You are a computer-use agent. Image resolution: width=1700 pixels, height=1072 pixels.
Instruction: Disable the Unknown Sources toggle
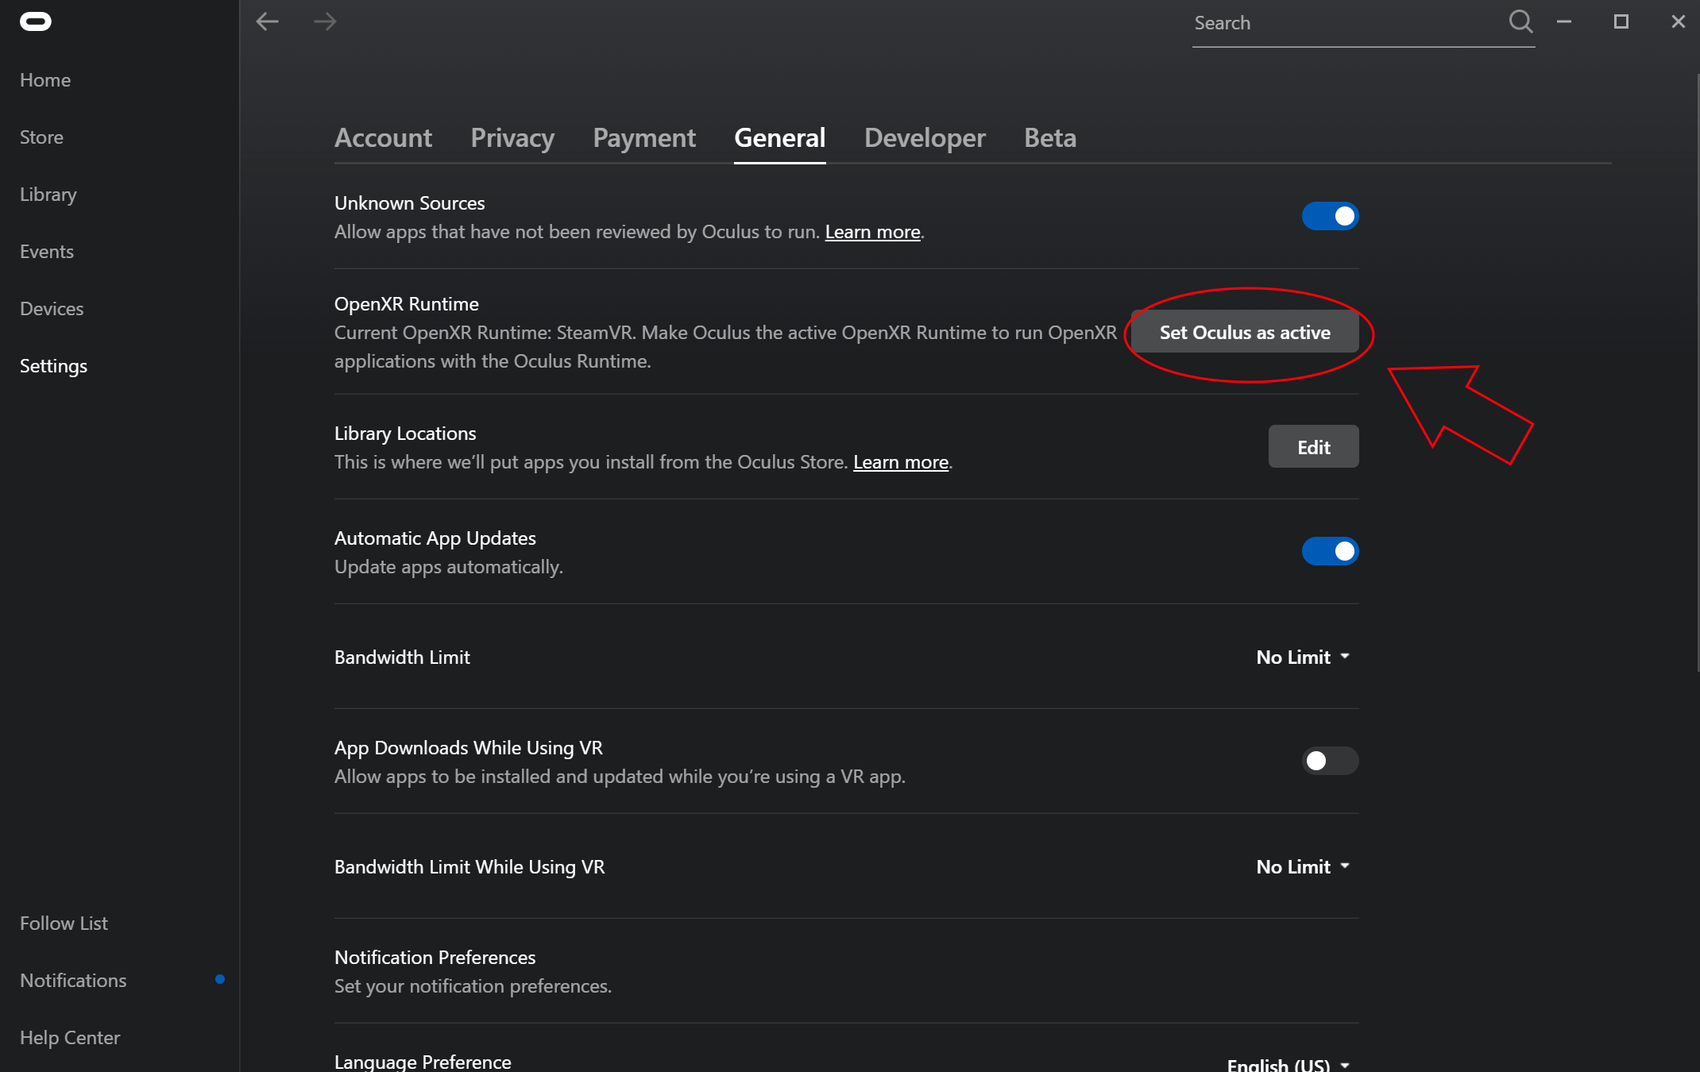(x=1330, y=216)
